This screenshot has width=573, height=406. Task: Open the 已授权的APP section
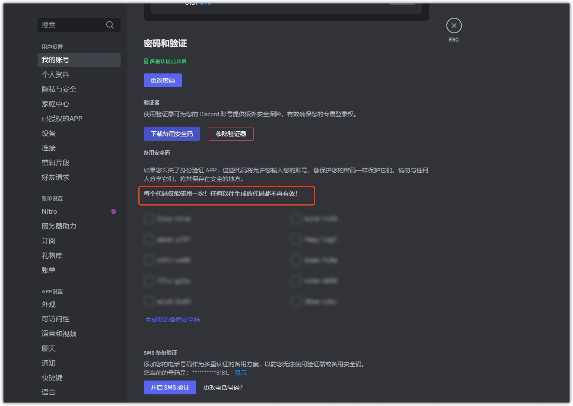pos(62,119)
